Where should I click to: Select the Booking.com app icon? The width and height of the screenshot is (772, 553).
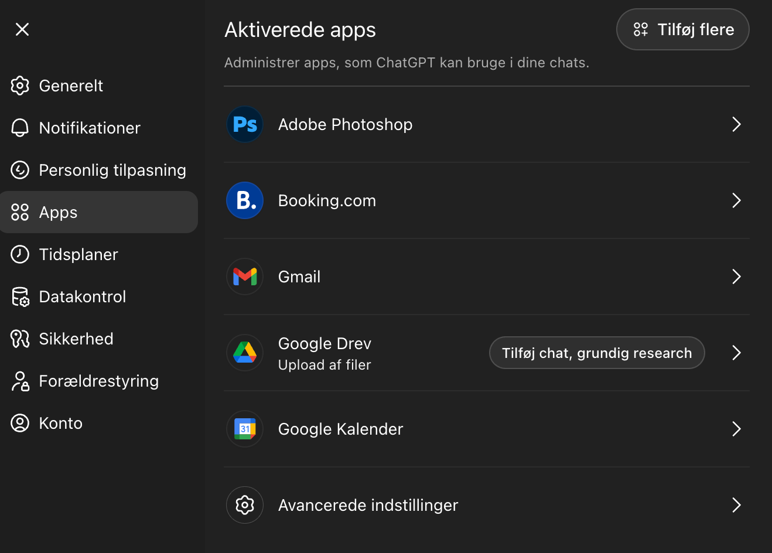244,200
